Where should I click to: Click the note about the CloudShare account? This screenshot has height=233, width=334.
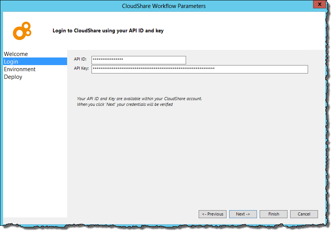pyautogui.click(x=139, y=99)
